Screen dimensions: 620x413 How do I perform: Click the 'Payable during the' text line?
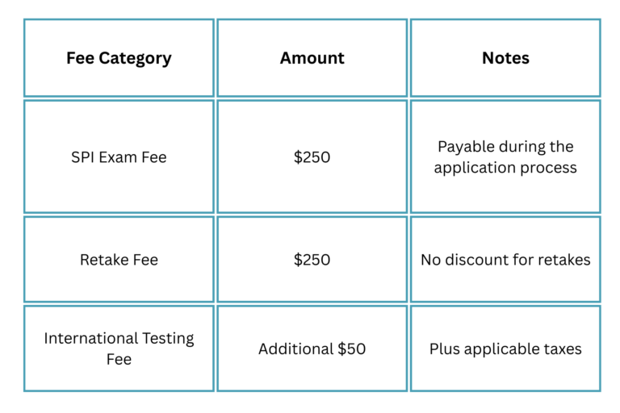(505, 147)
